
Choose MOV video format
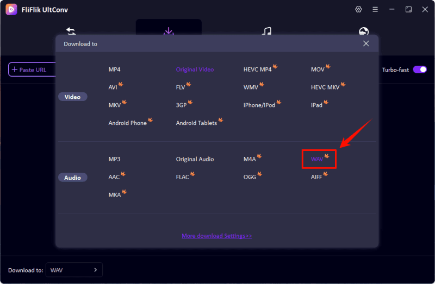point(318,70)
